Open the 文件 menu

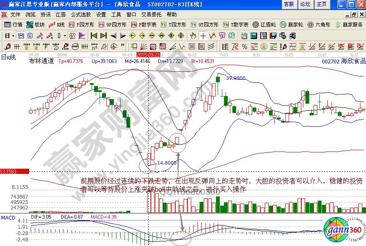coord(16,14)
